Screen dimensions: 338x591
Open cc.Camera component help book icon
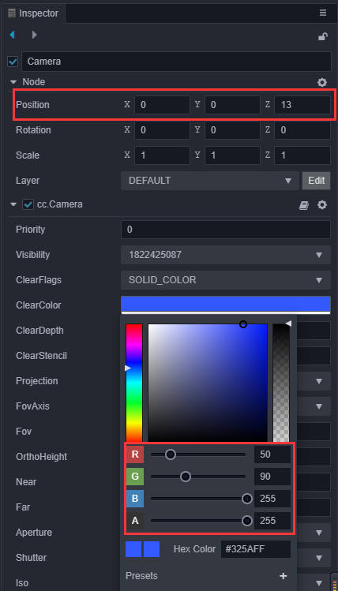tap(304, 205)
